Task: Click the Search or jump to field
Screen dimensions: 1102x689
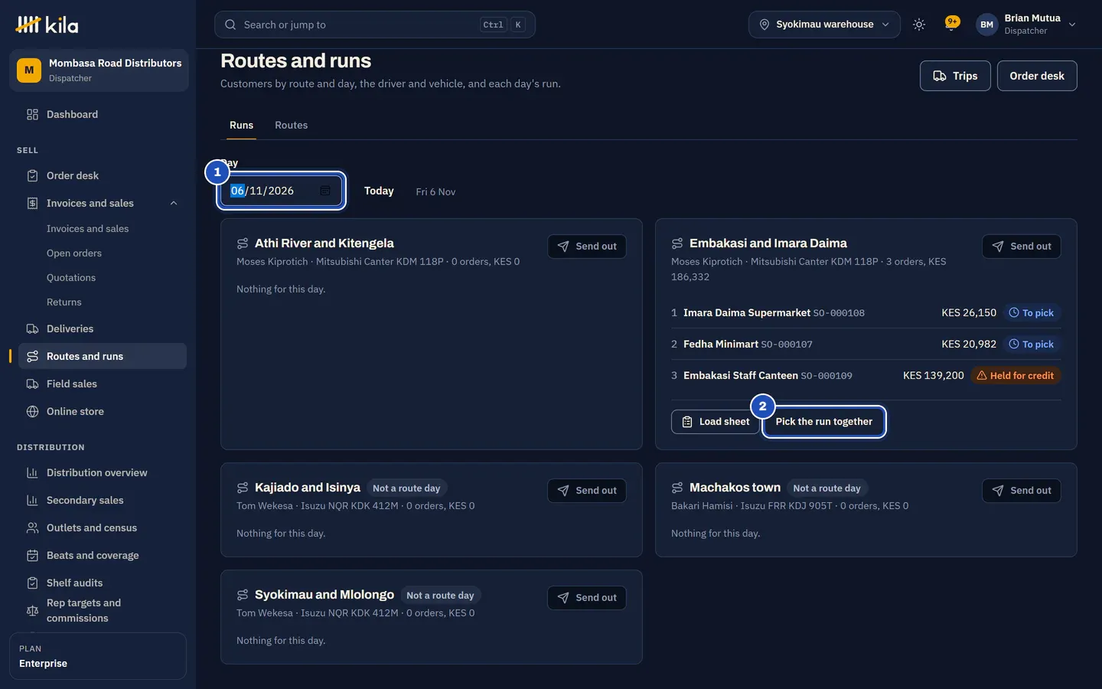Action: coord(375,24)
